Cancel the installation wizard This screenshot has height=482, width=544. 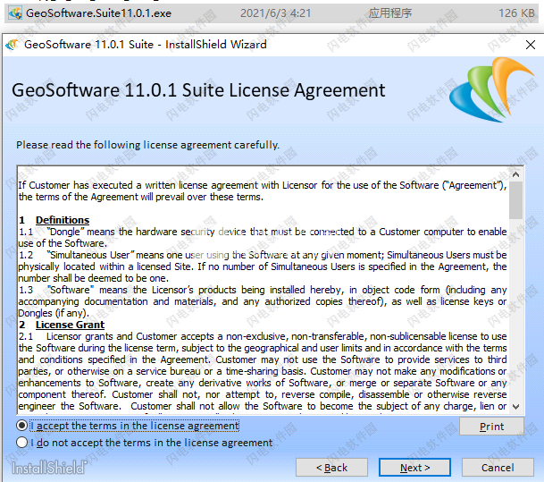click(x=498, y=468)
